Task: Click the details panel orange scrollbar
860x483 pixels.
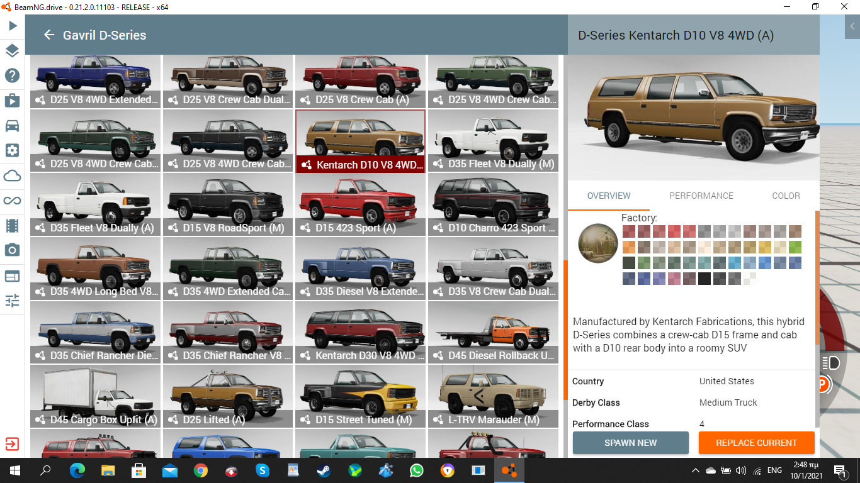Action: pyautogui.click(x=817, y=277)
